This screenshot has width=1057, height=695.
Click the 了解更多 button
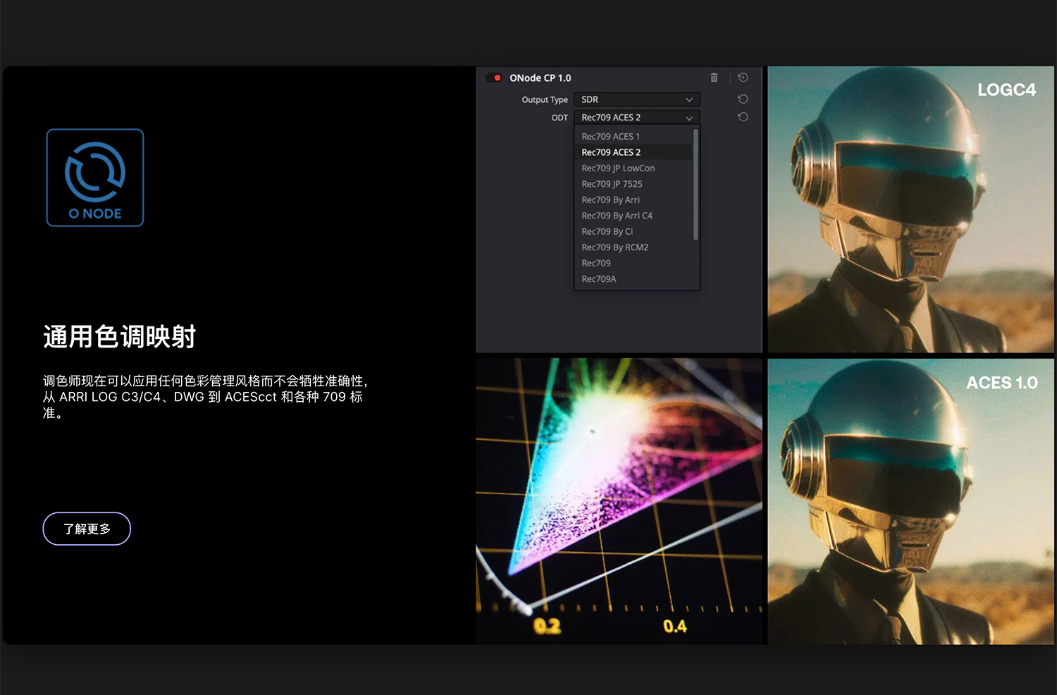pyautogui.click(x=86, y=528)
